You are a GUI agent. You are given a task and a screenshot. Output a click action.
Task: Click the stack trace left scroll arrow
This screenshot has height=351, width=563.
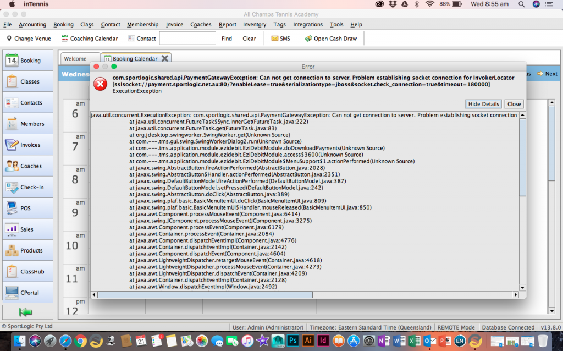pos(93,294)
